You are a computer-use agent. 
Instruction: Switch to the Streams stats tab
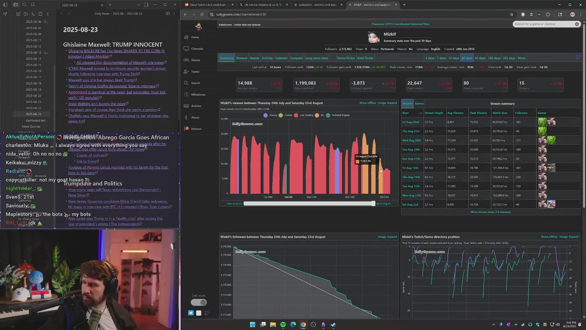(x=242, y=58)
